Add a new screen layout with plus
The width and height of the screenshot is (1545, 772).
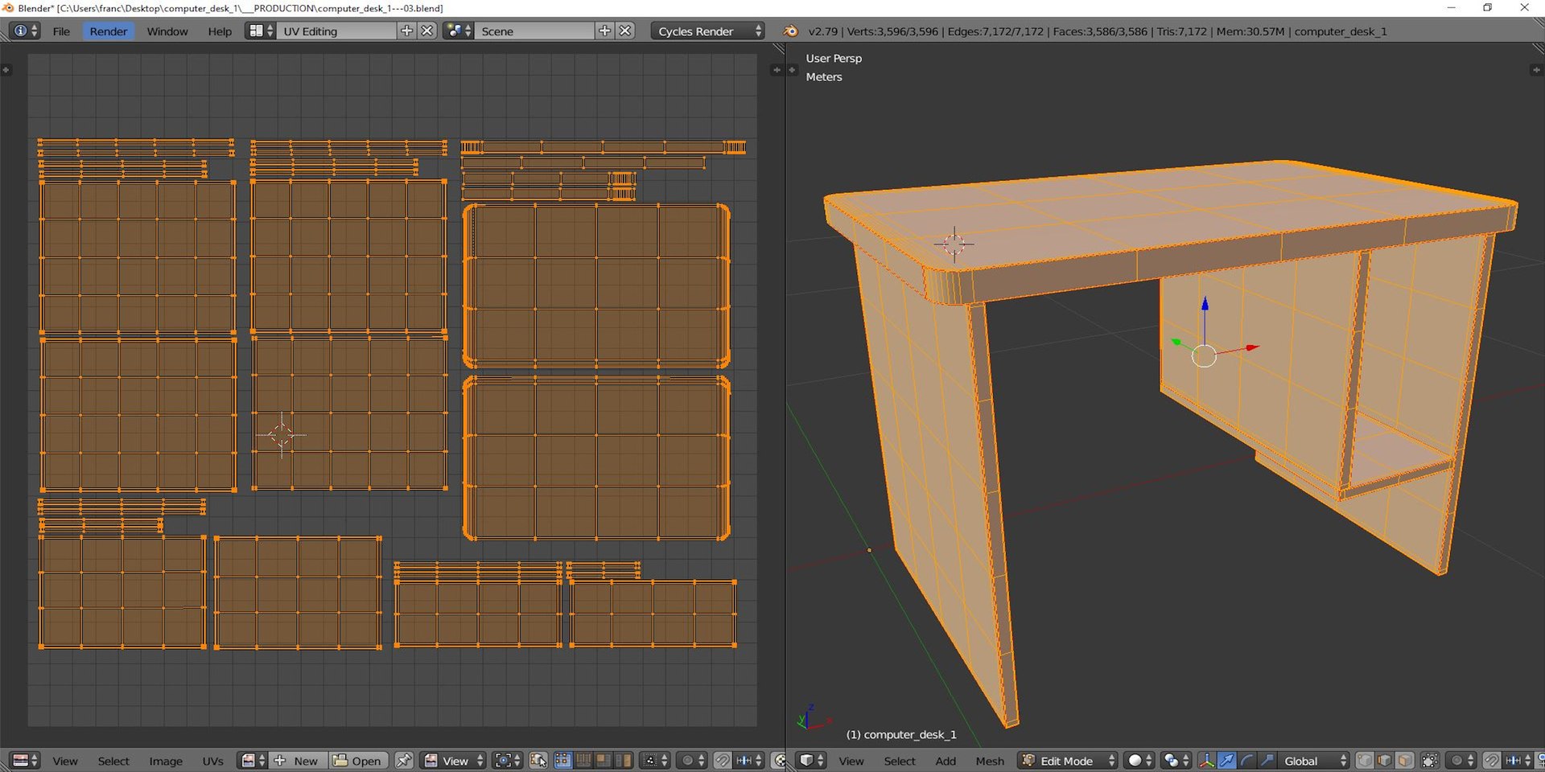407,31
